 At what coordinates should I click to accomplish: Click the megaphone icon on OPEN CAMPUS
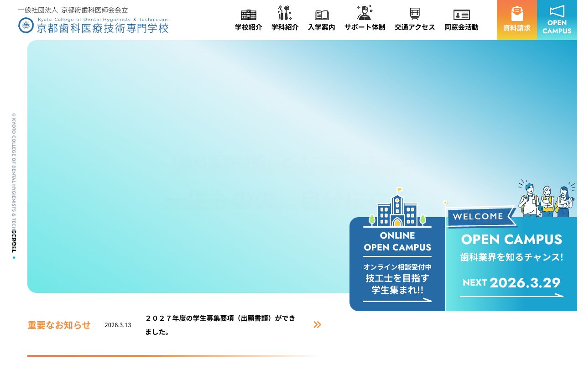[x=557, y=11]
